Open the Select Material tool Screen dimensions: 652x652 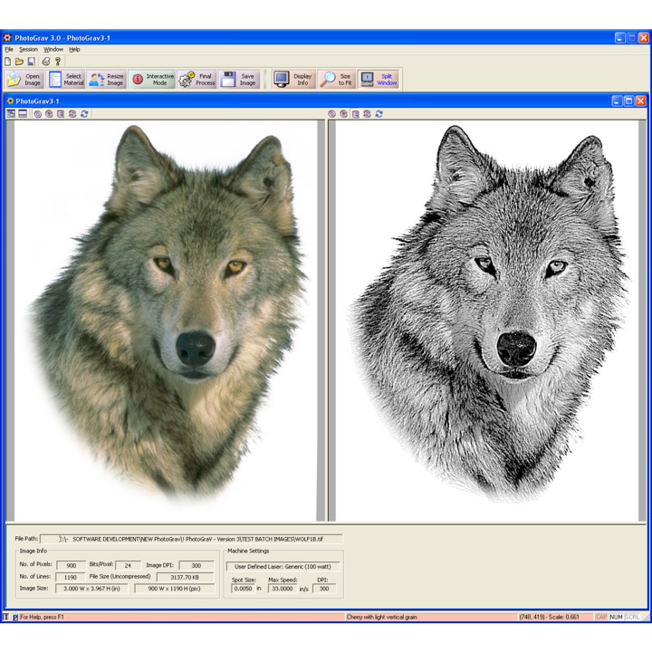[65, 80]
